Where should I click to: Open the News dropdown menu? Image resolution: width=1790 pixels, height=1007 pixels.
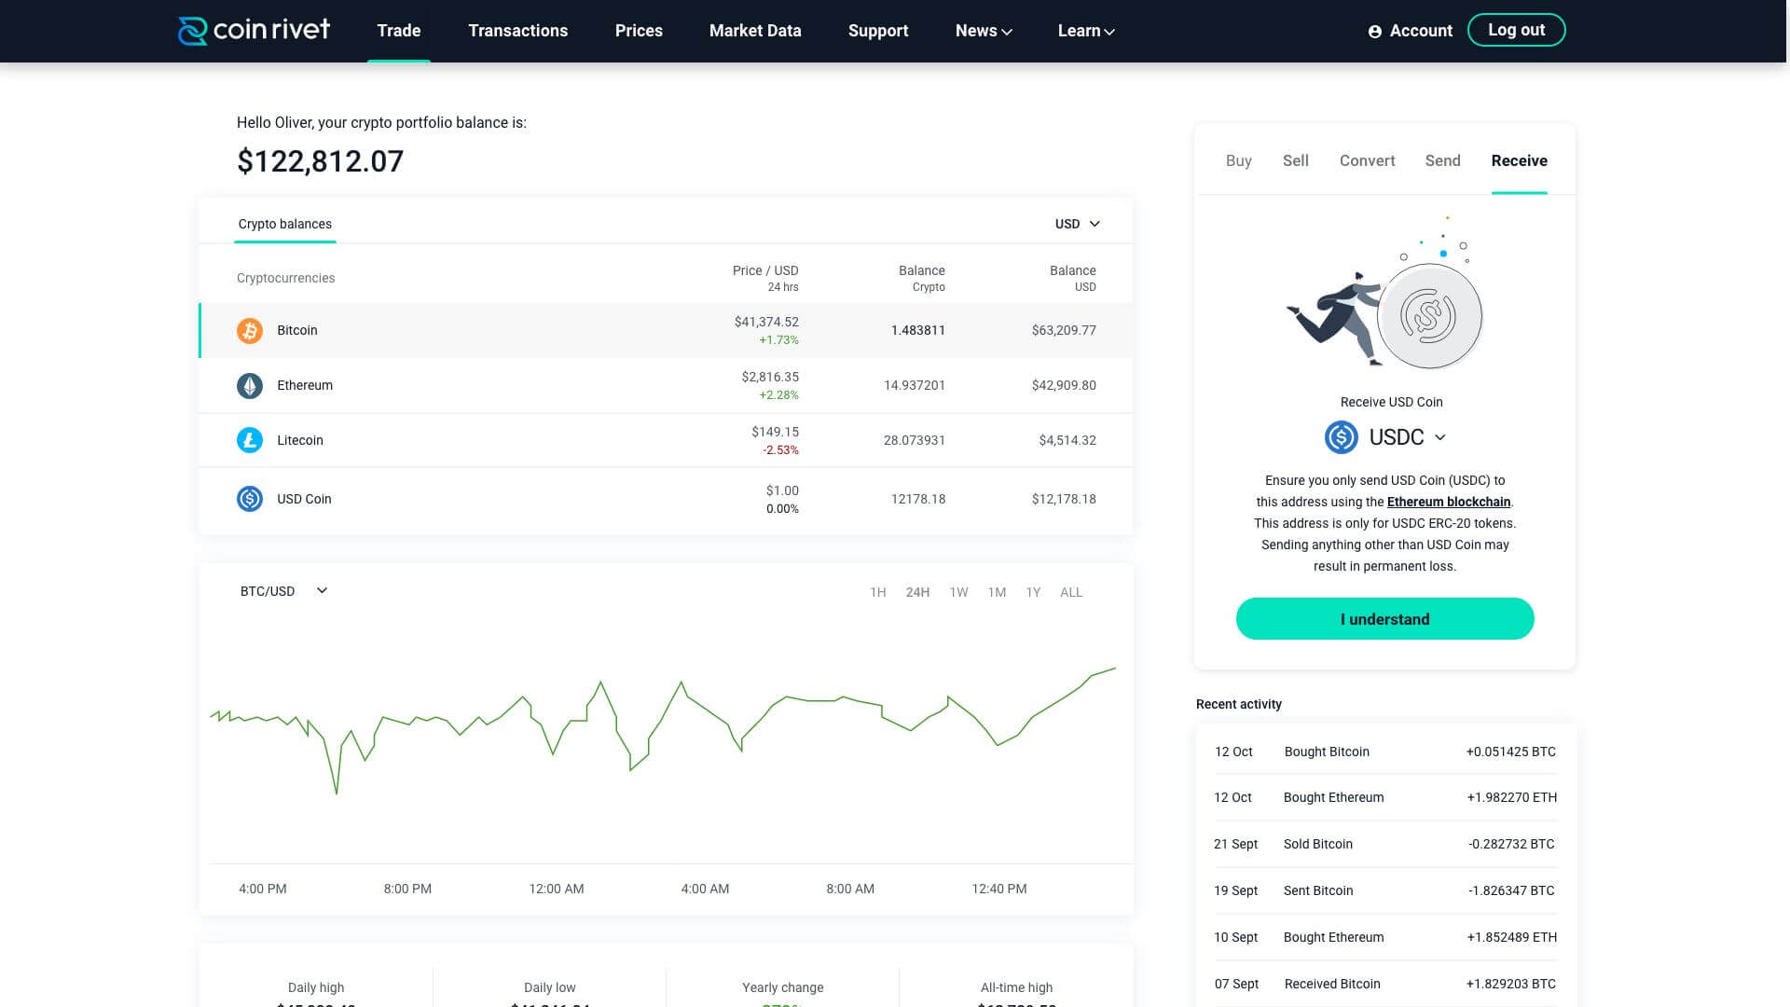pos(984,31)
